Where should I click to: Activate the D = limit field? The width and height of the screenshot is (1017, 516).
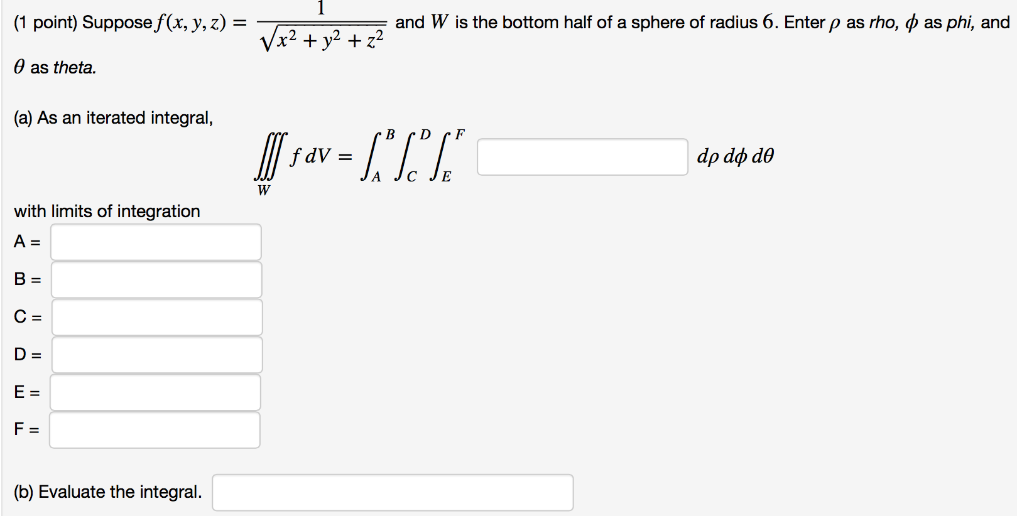tap(157, 355)
